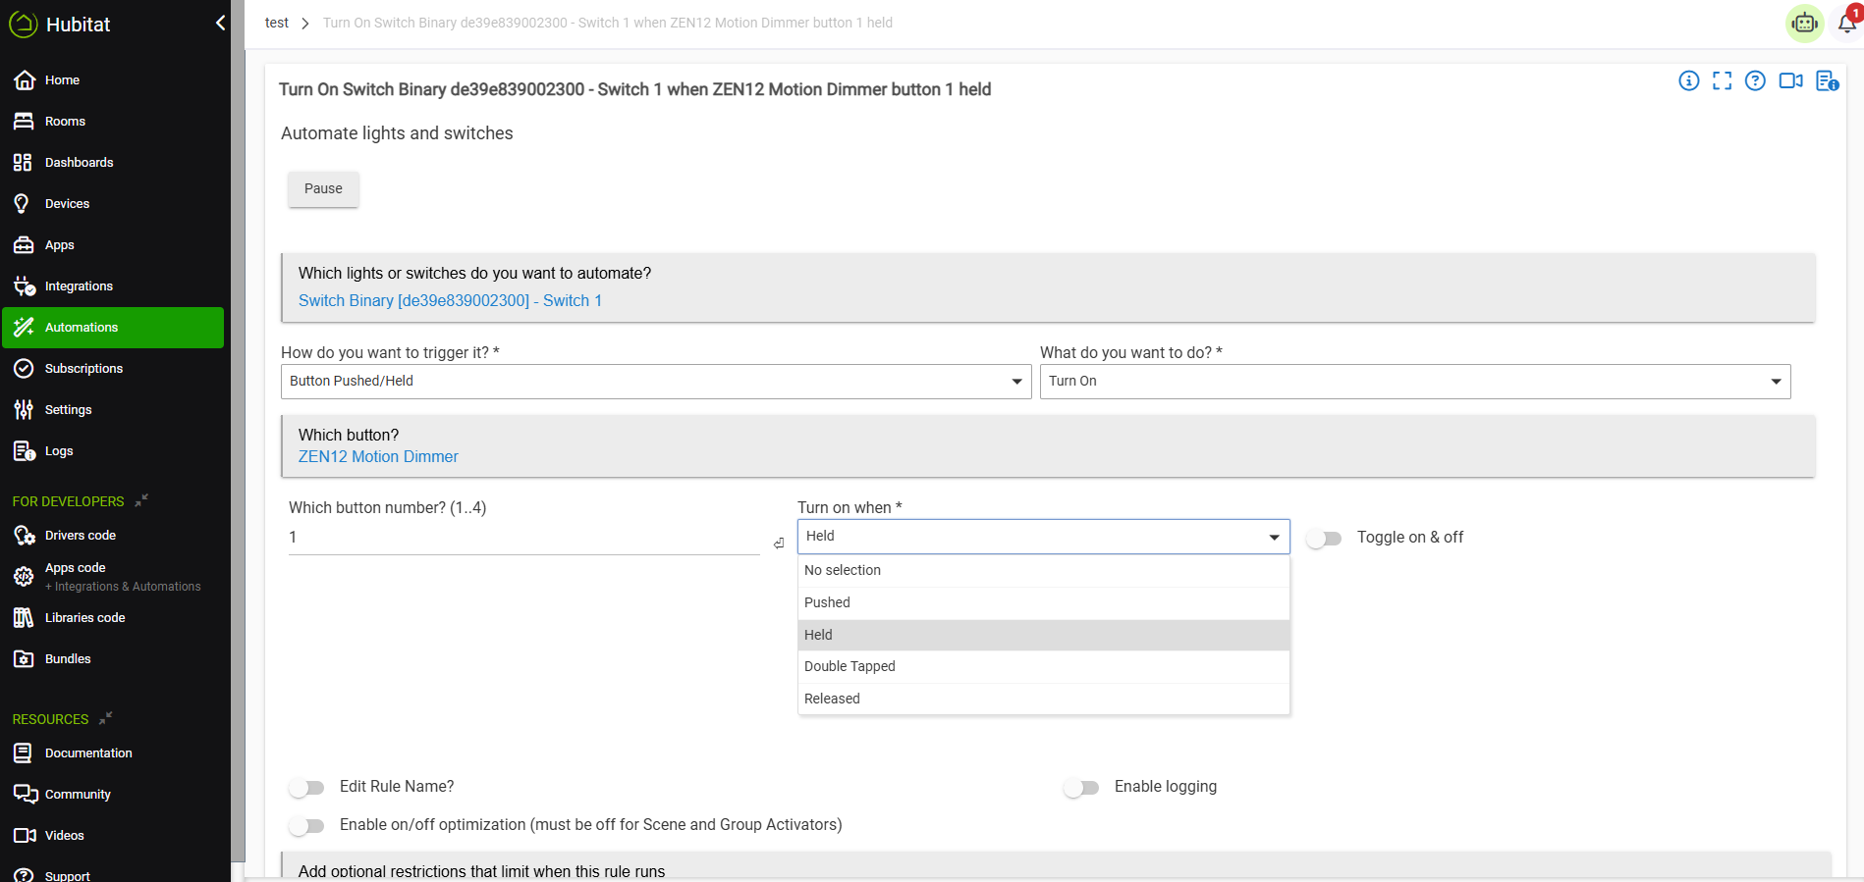Click the rule title heading
The image size is (1864, 882).
click(x=634, y=89)
